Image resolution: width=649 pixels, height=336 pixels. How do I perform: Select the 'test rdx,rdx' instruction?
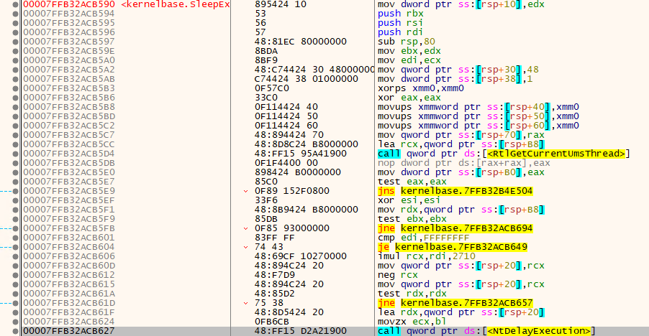(x=412, y=294)
